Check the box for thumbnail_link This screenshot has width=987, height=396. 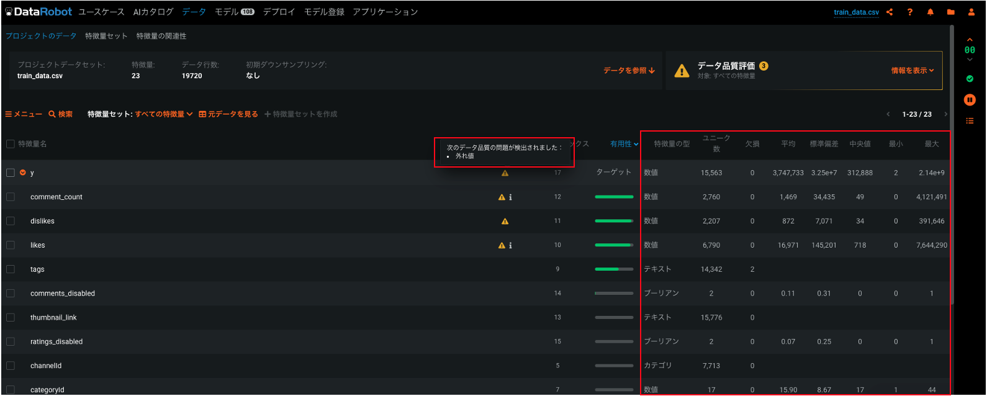(x=11, y=317)
